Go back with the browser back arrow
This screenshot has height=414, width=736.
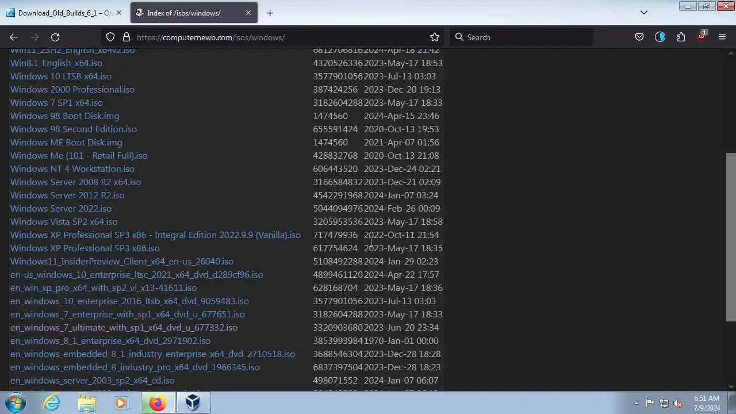[x=14, y=37]
